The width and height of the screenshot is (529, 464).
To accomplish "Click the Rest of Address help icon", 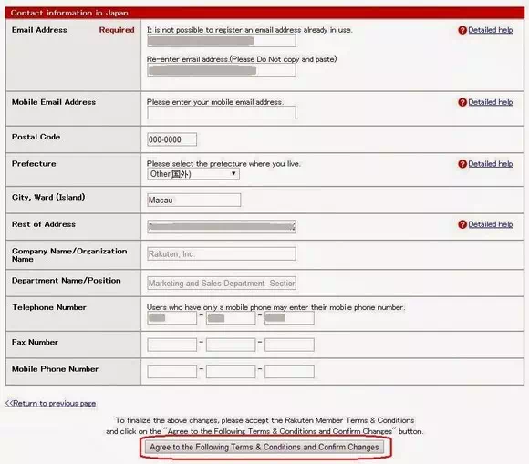I will click(x=462, y=224).
